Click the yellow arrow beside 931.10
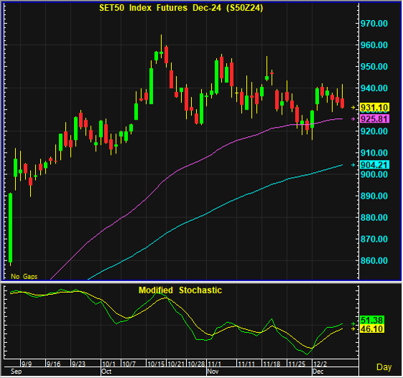Screen dimensions: 403x378 pos(353,108)
